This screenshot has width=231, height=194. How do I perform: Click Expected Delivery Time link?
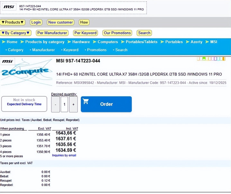(24, 104)
